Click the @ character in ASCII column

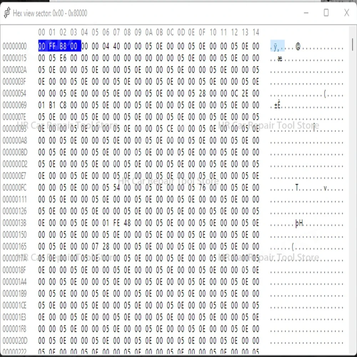pyautogui.click(x=298, y=47)
